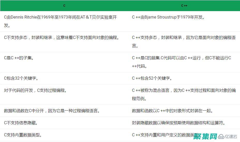Select the C++ supports polymorphism cell
The height and width of the screenshot is (142, 240).
click(184, 41)
